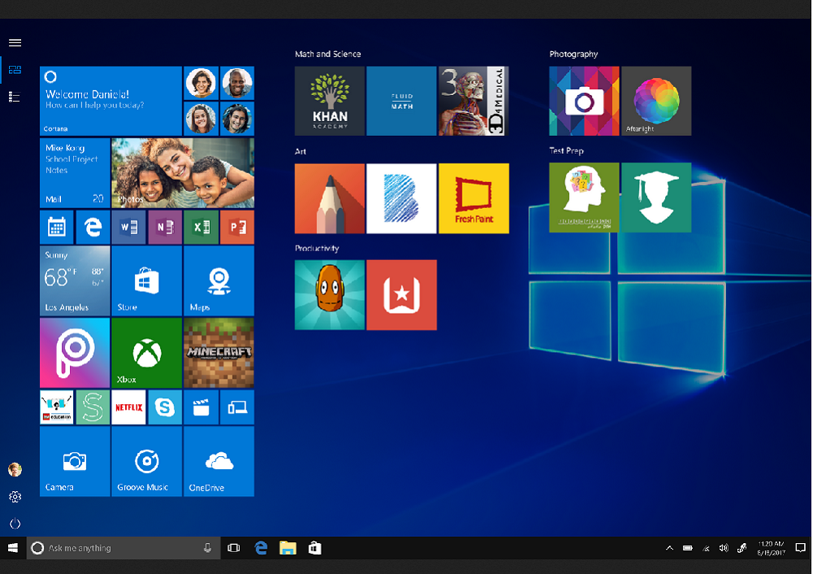Open the Movies & TV clapperboard tile
This screenshot has height=574, width=813.
click(201, 407)
